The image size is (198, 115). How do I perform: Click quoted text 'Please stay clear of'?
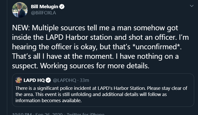coord(167,88)
